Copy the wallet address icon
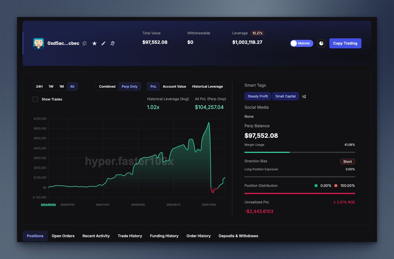The height and width of the screenshot is (259, 394). click(84, 43)
